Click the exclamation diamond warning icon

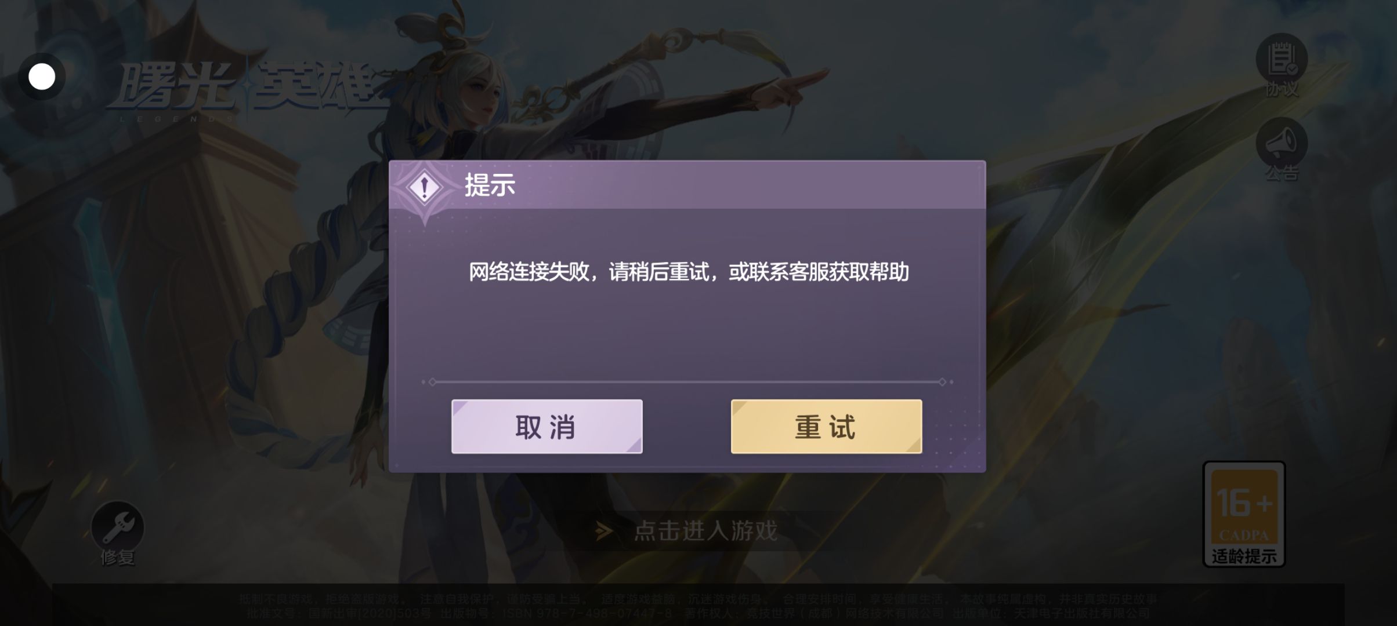[425, 188]
